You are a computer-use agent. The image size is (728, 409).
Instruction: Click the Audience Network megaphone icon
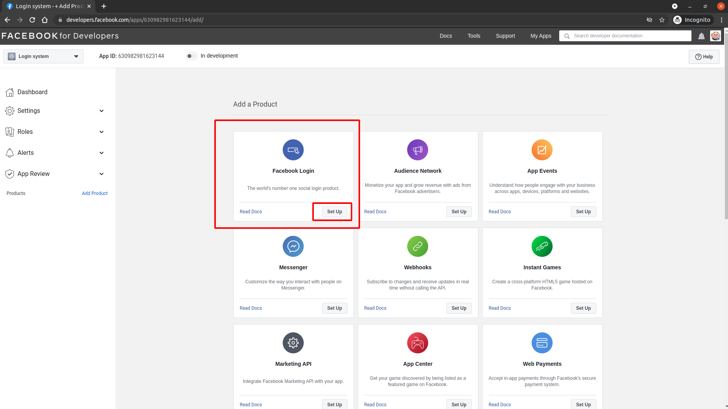tap(417, 150)
